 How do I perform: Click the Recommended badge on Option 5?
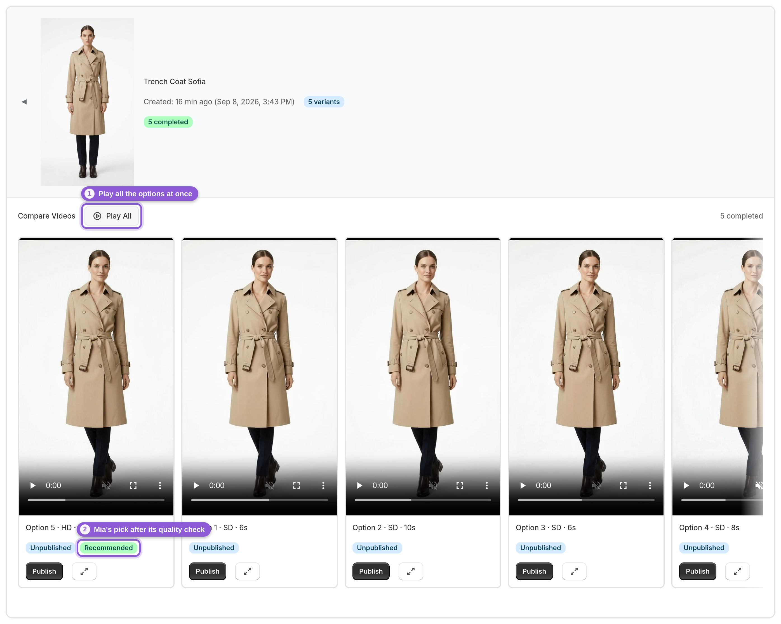tap(109, 548)
